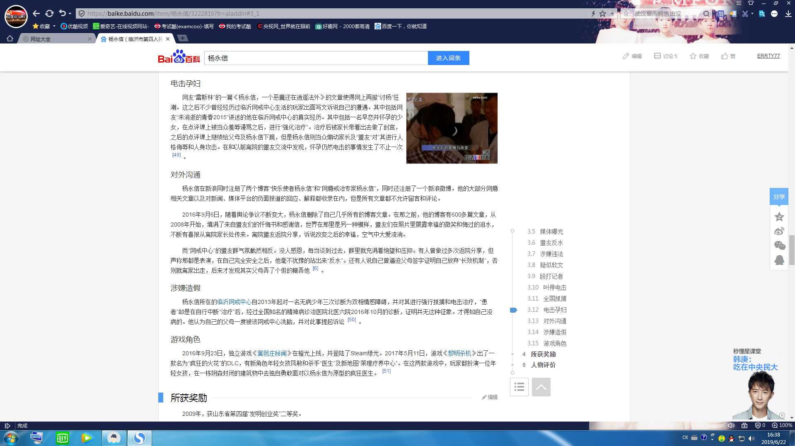Open the 爱奇艺-在线视频网站 bookmark
Screen dimensions: 795x446
pos(121,26)
